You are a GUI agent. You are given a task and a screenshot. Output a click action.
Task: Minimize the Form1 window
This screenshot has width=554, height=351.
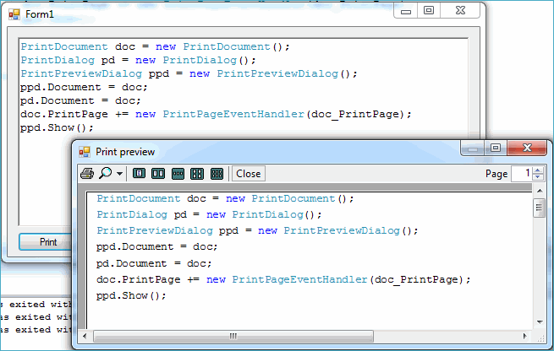point(406,11)
